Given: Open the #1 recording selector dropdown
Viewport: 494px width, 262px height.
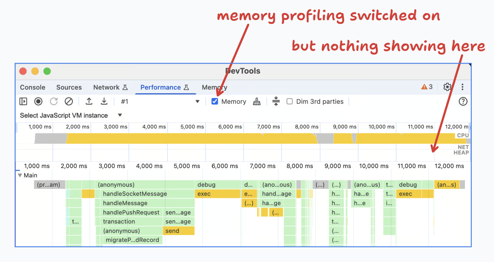Looking at the screenshot, I should click(160, 101).
